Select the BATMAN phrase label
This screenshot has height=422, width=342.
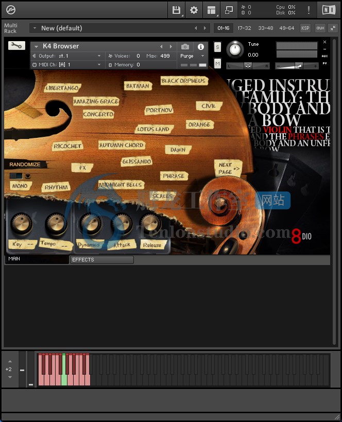tap(138, 86)
